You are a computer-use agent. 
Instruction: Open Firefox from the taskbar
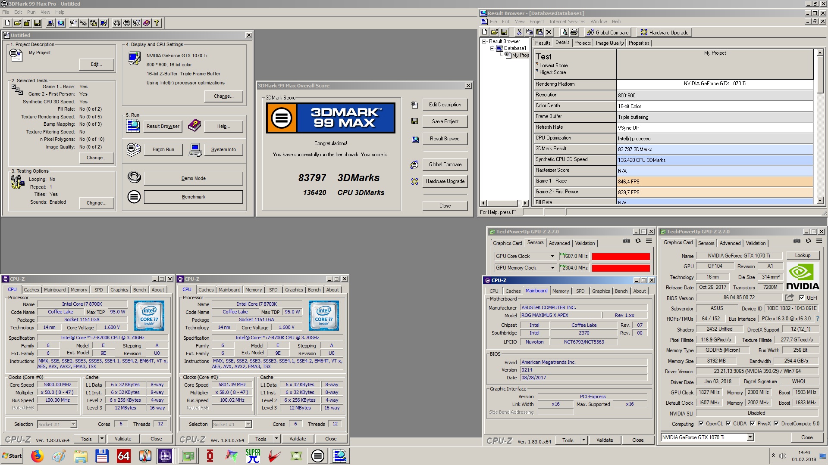point(37,456)
